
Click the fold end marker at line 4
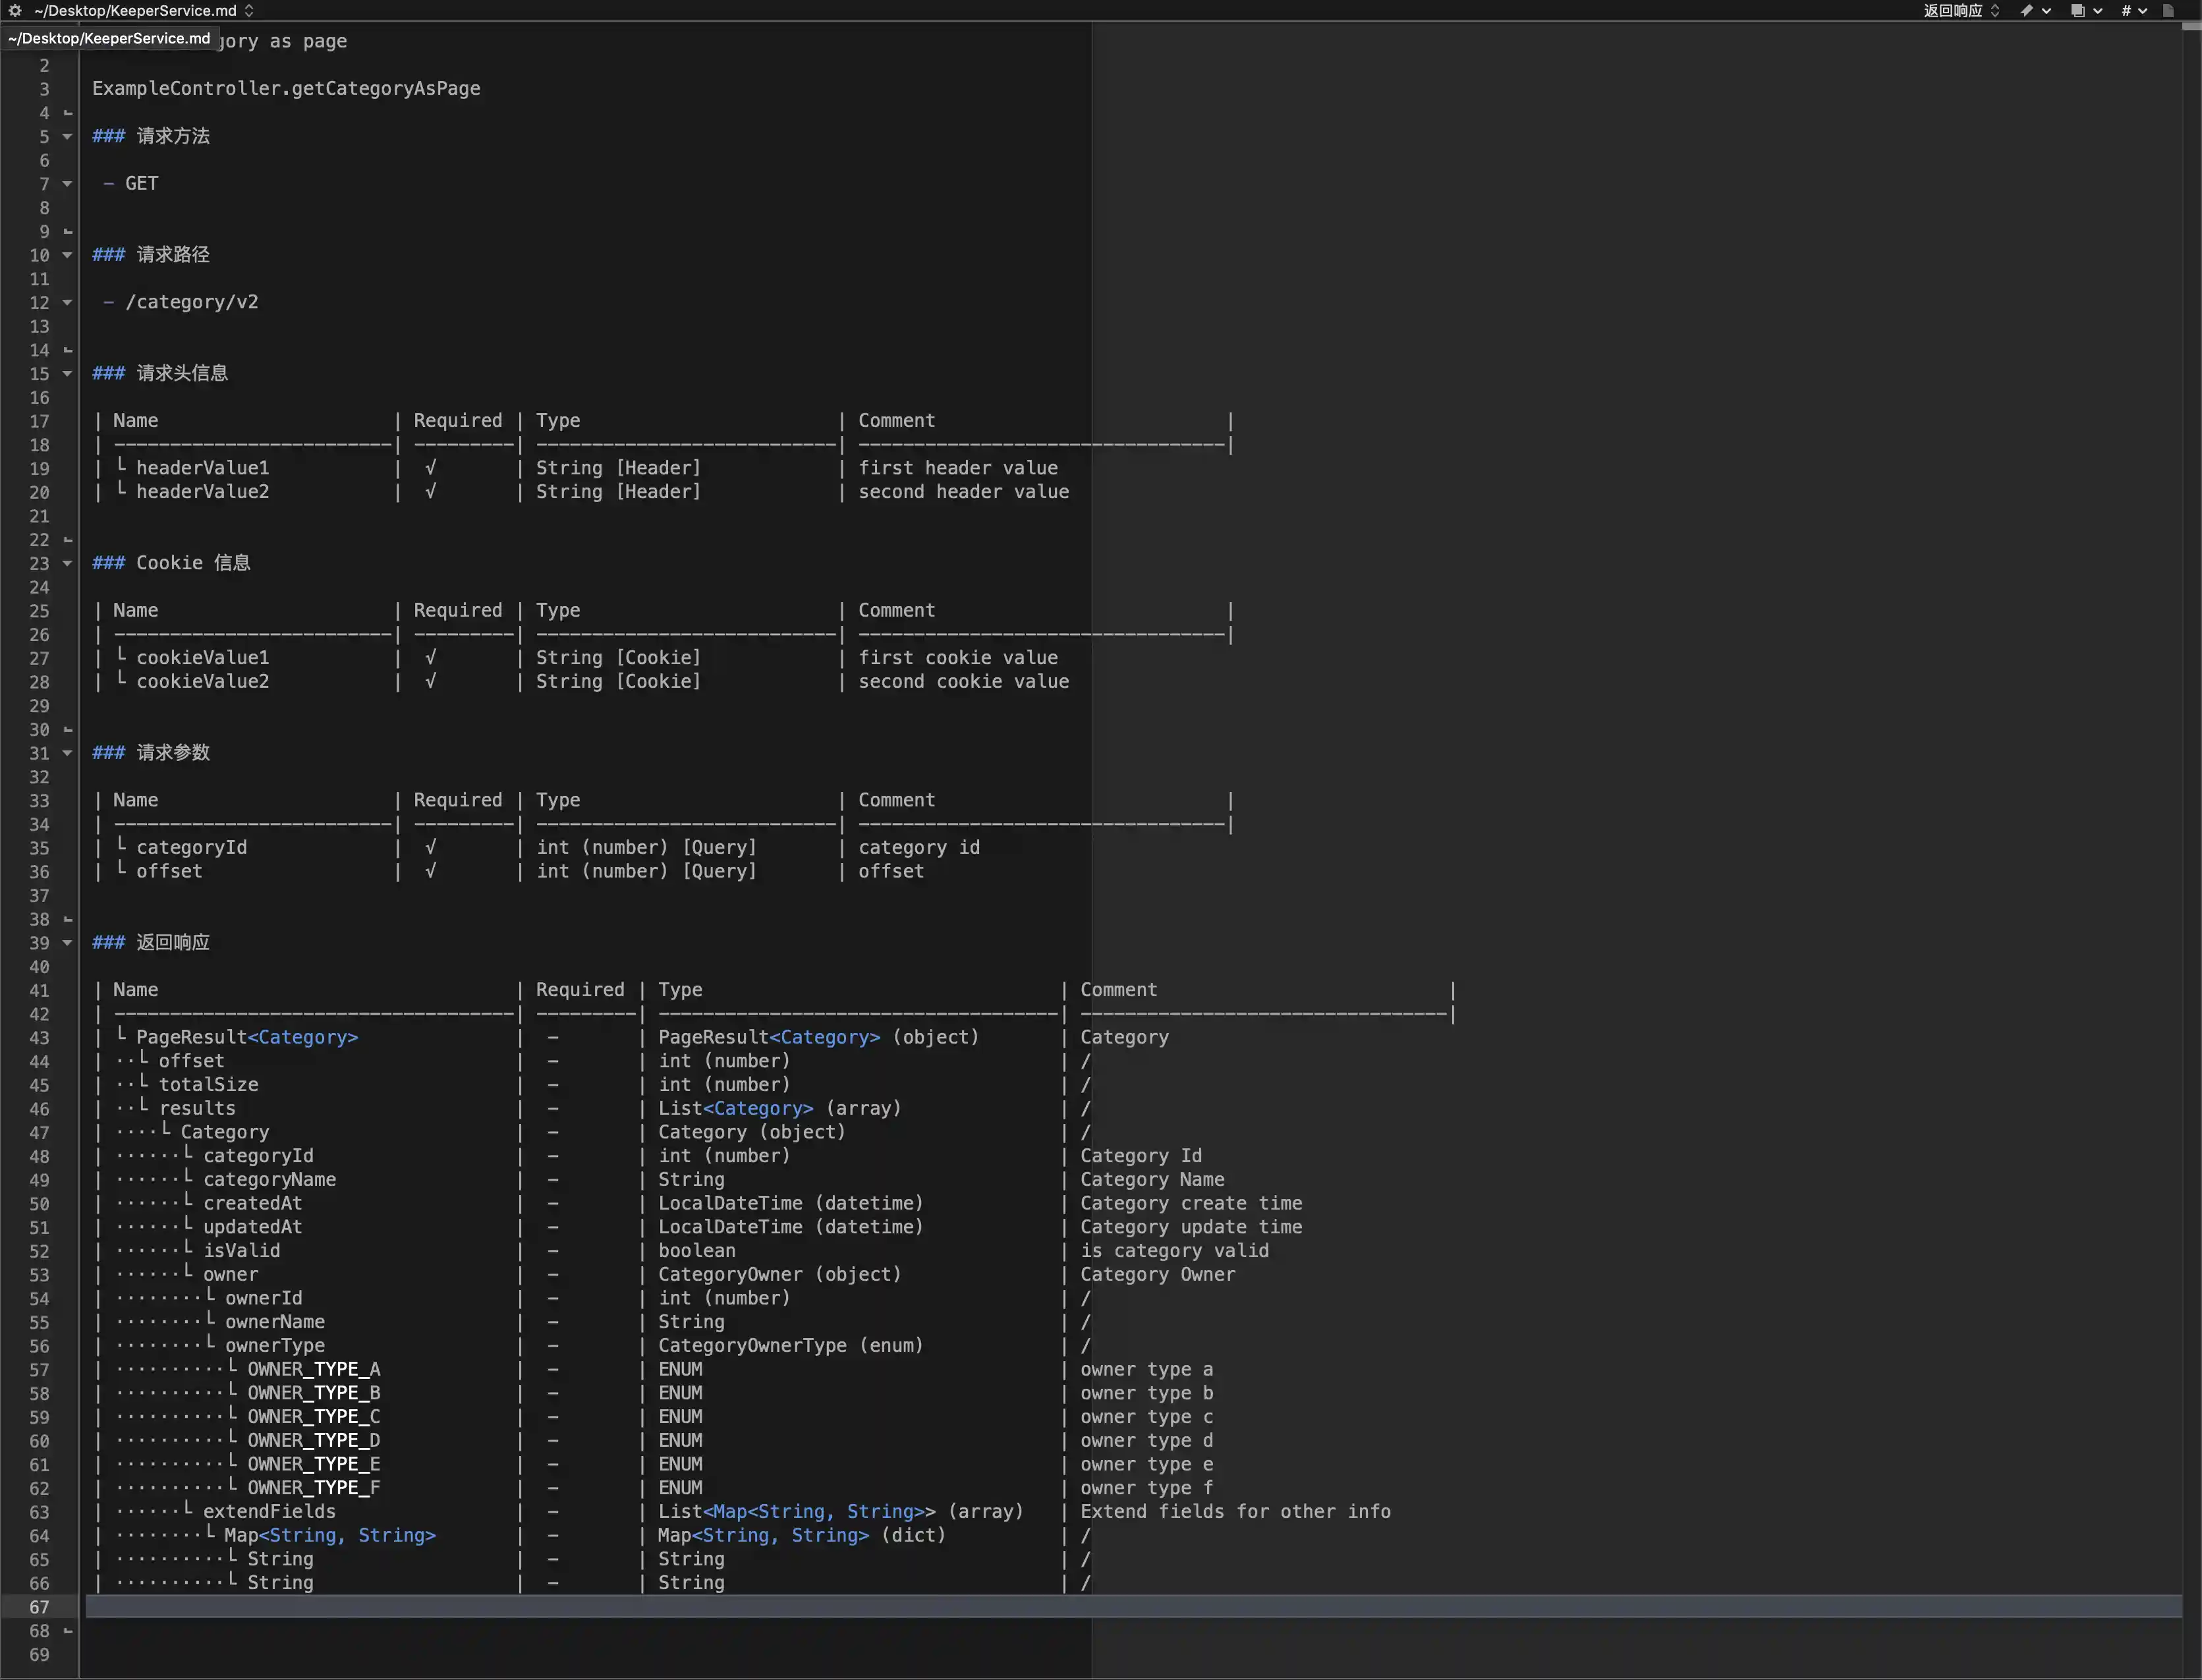tap(67, 113)
